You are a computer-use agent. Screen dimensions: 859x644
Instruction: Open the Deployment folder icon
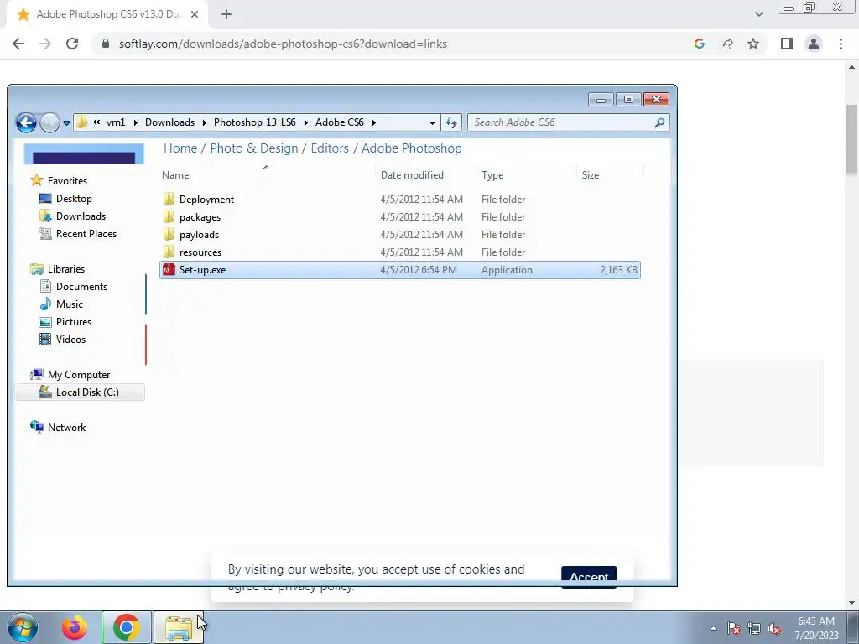[169, 199]
